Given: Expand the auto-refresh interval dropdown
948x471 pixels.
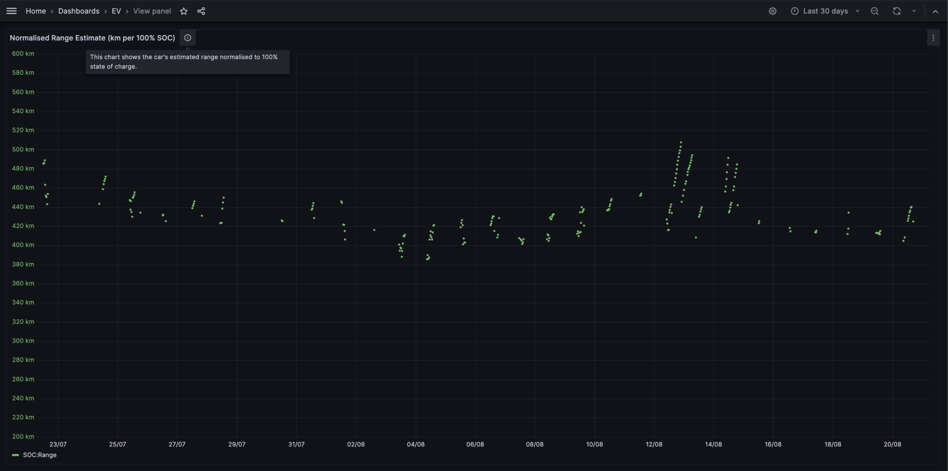Looking at the screenshot, I should pyautogui.click(x=914, y=11).
